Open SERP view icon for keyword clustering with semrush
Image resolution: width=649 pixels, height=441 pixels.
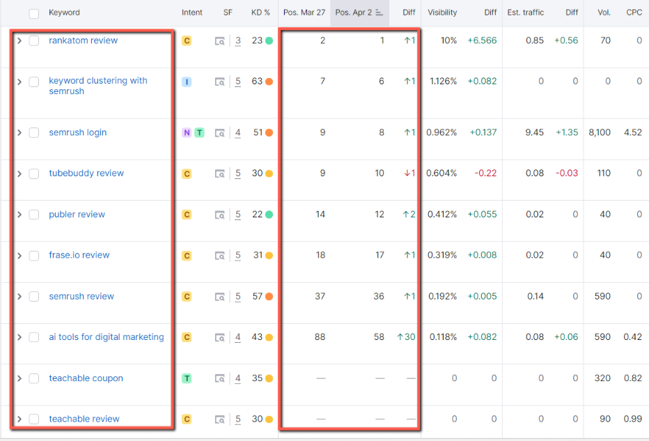220,82
